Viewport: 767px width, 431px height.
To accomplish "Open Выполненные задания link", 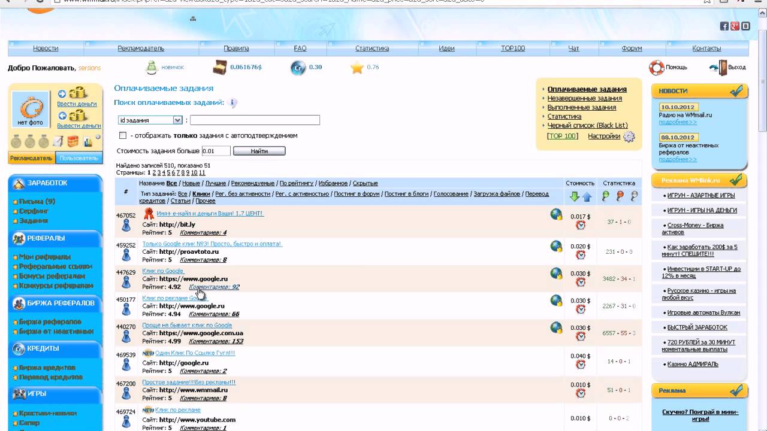I will click(x=581, y=107).
